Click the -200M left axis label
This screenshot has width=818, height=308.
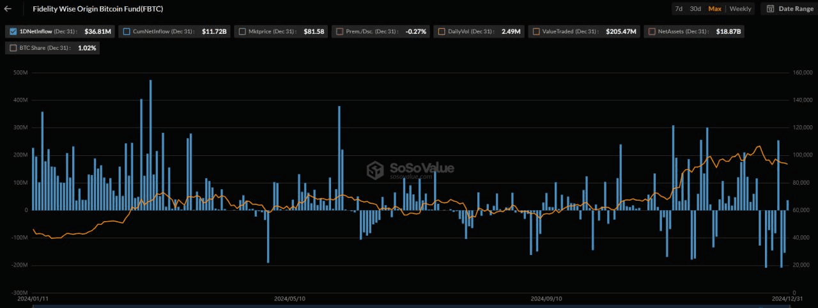[x=19, y=265]
